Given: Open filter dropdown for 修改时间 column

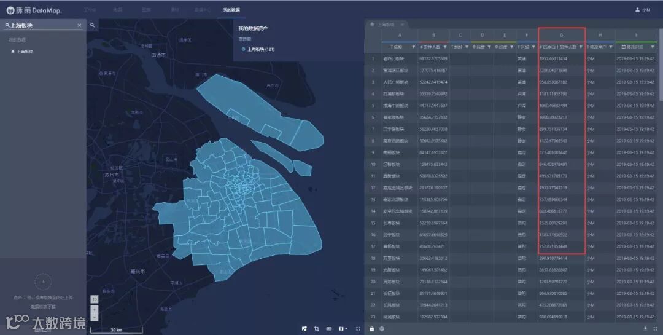Looking at the screenshot, I should pos(653,47).
